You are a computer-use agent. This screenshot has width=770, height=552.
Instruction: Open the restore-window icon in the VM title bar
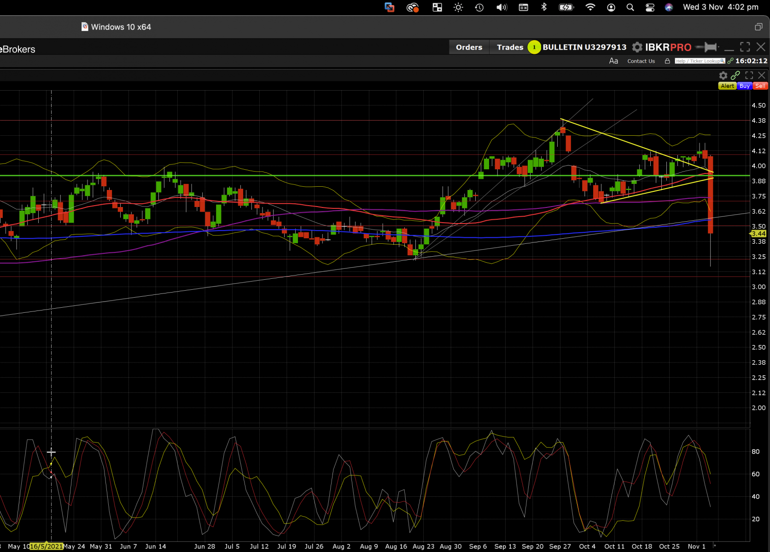coord(758,27)
